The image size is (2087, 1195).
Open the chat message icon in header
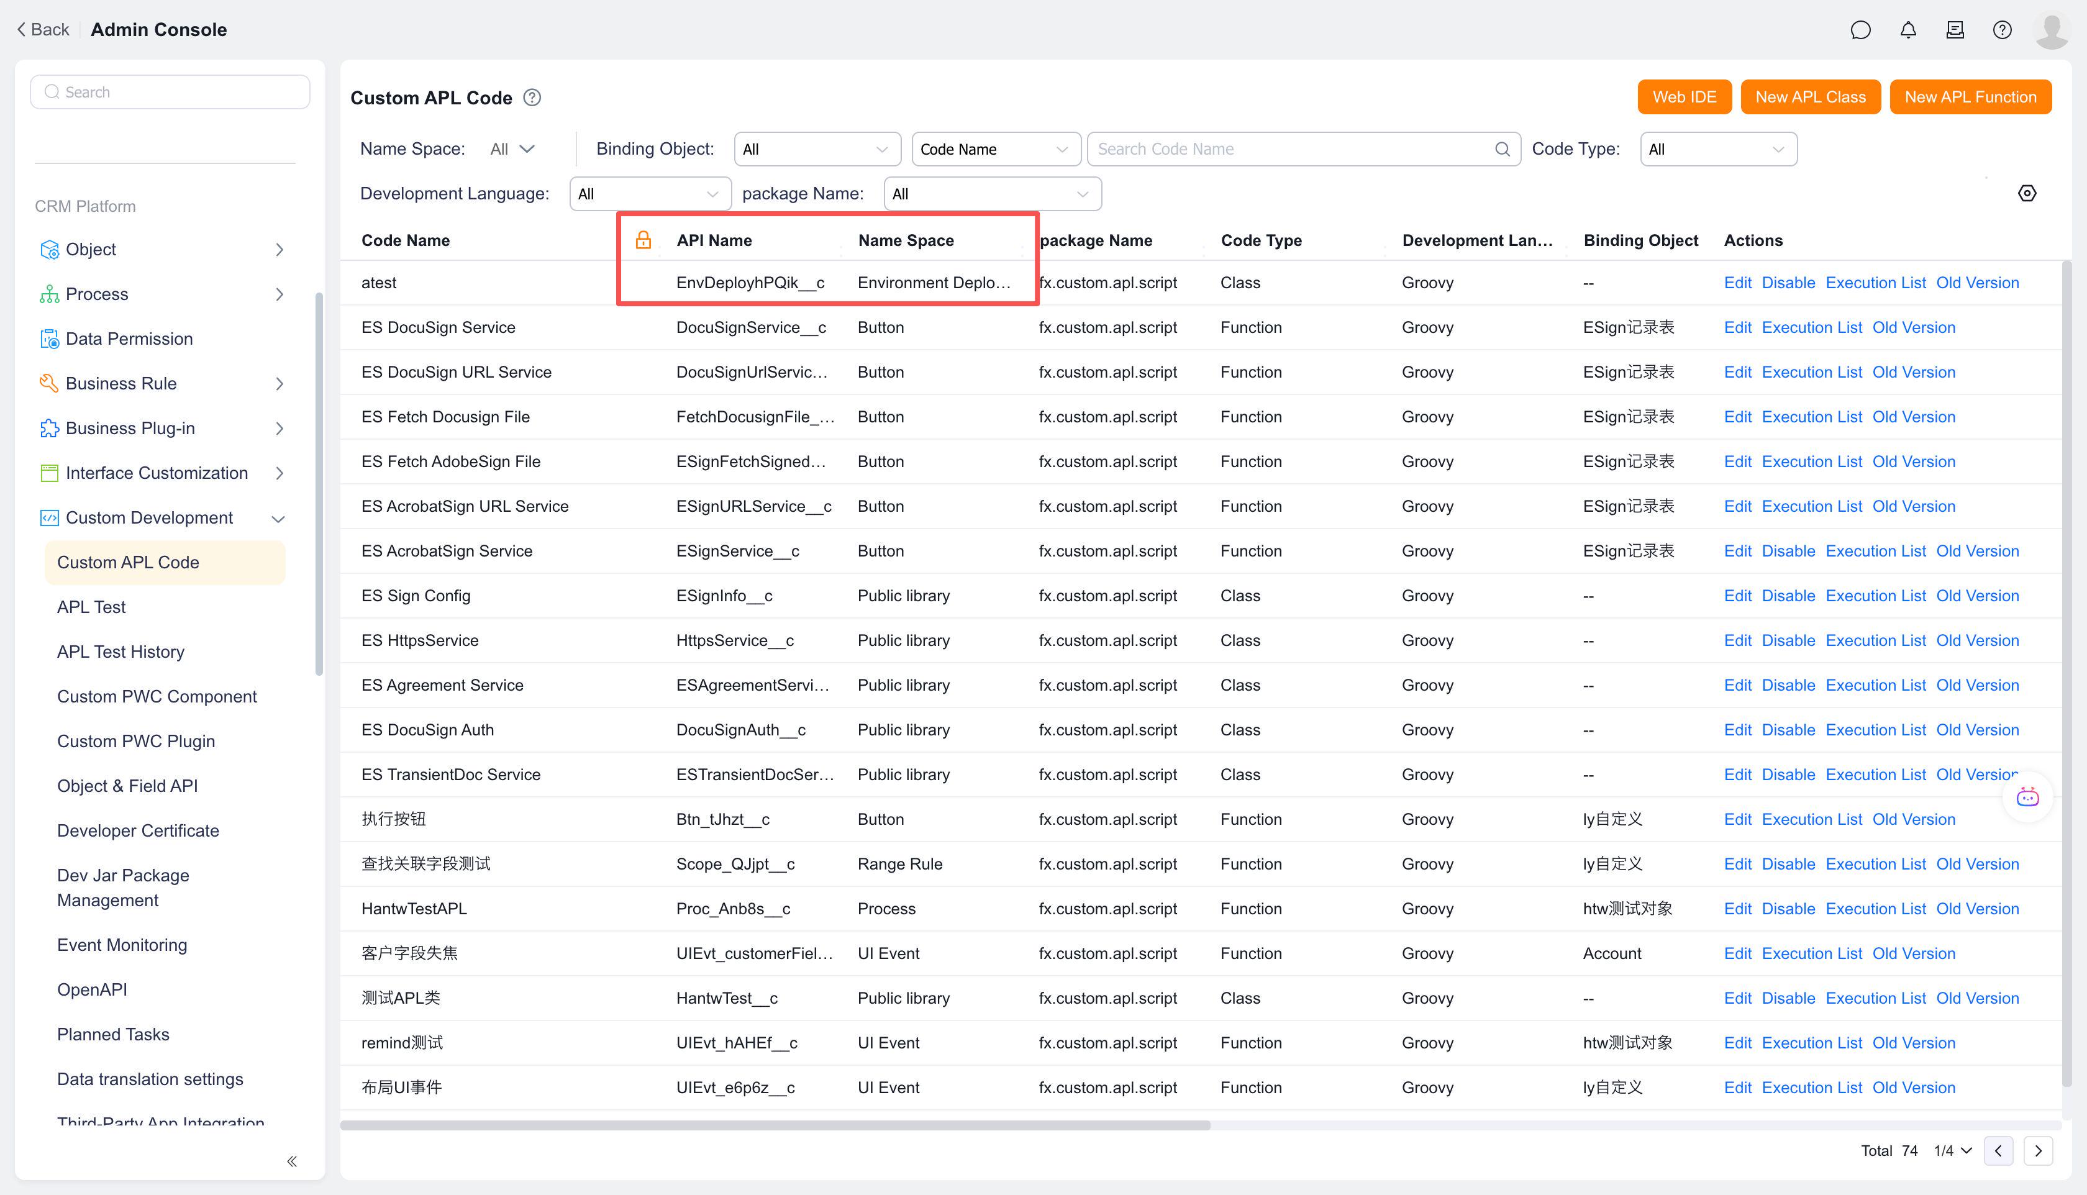1860,30
